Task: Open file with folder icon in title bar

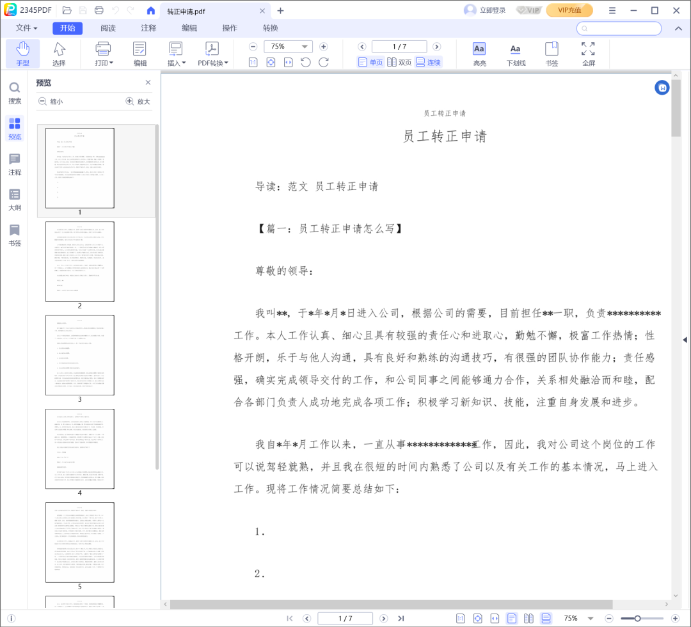Action: coord(67,10)
